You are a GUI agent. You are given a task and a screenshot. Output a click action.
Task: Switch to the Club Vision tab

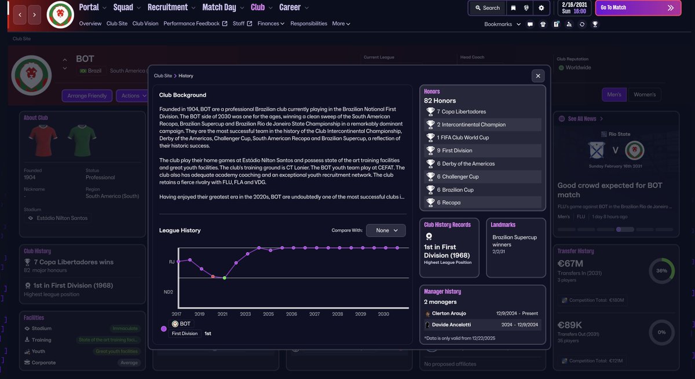[145, 24]
